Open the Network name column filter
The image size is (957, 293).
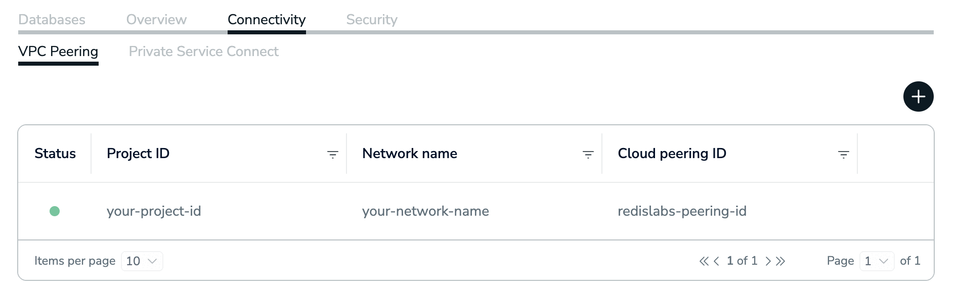pos(588,155)
